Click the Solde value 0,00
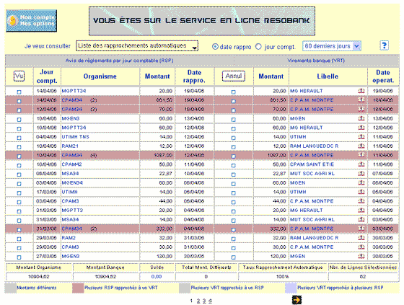 pos(157,277)
